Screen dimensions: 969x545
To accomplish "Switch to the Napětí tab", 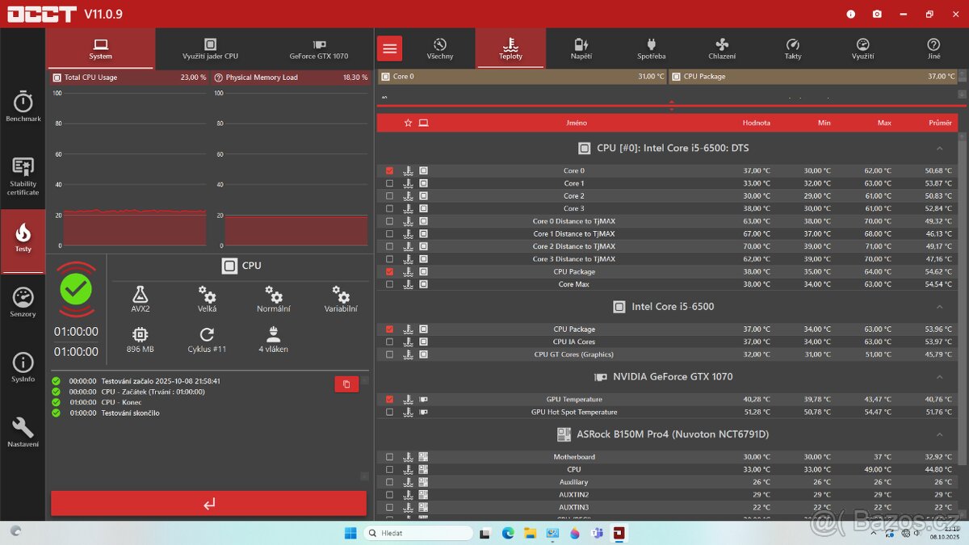I will [x=581, y=48].
